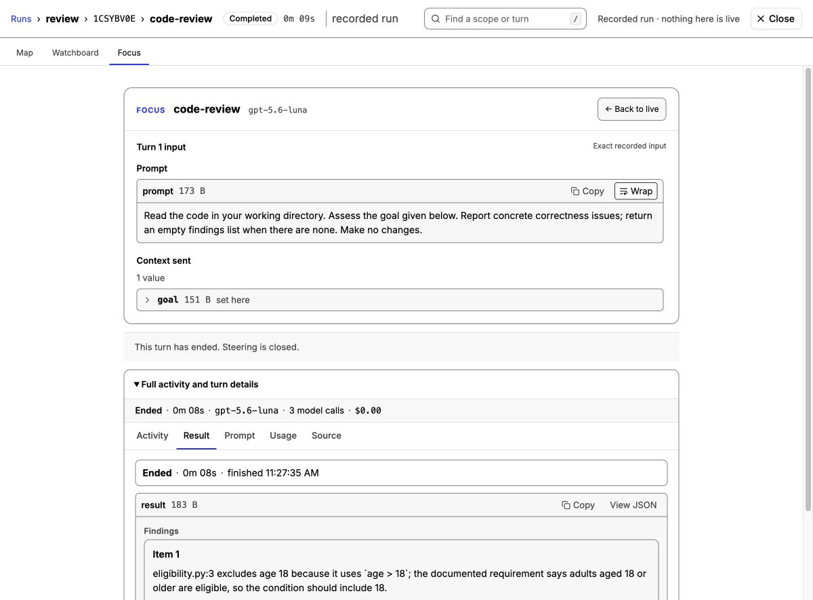Click the 3 model calls text
The height and width of the screenshot is (600, 813).
pyautogui.click(x=316, y=410)
